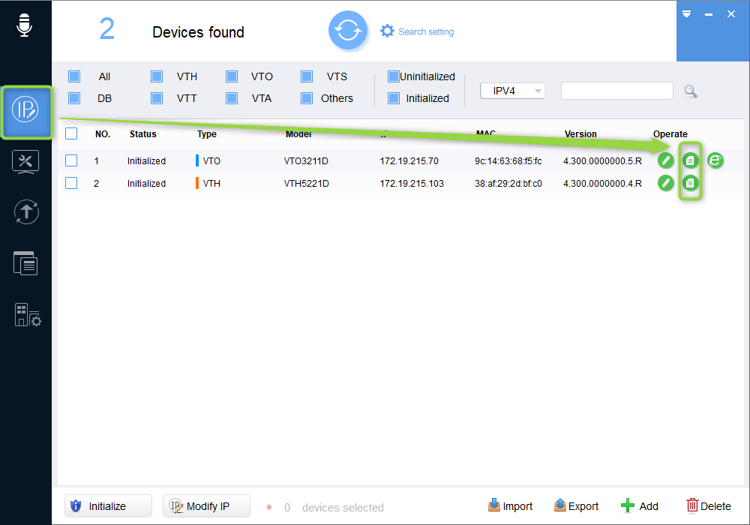Screen dimensions: 750x525
Task: Edit the VTO3211D device with pencil icon
Action: click(x=665, y=160)
